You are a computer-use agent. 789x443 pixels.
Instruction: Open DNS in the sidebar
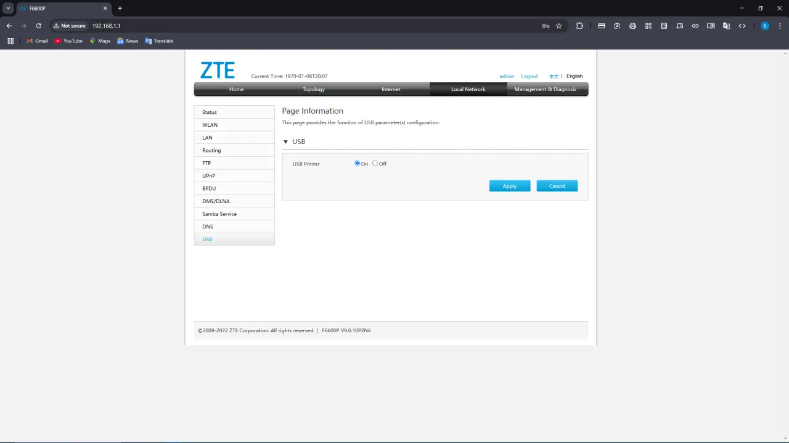click(x=234, y=226)
